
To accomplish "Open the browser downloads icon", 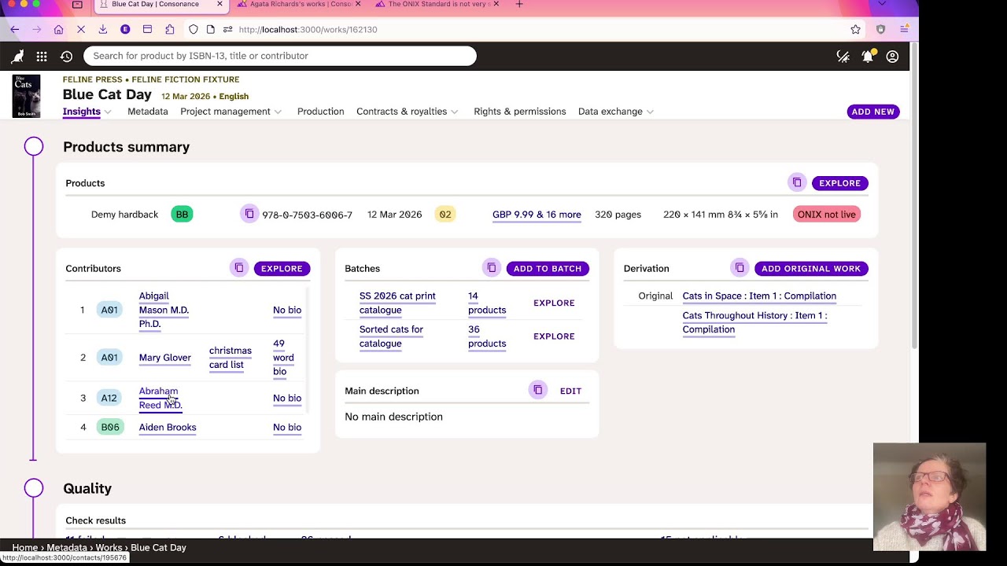I will [103, 29].
